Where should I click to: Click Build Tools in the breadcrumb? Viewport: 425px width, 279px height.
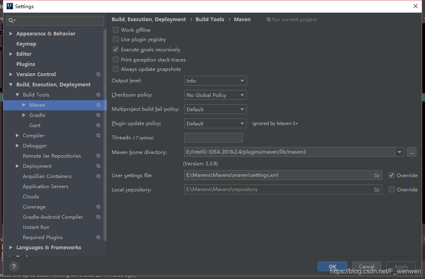(210, 19)
